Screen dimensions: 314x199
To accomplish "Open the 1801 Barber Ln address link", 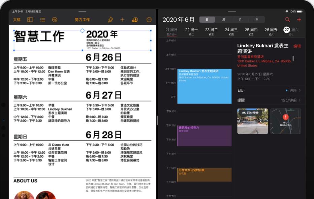I will [x=264, y=63].
